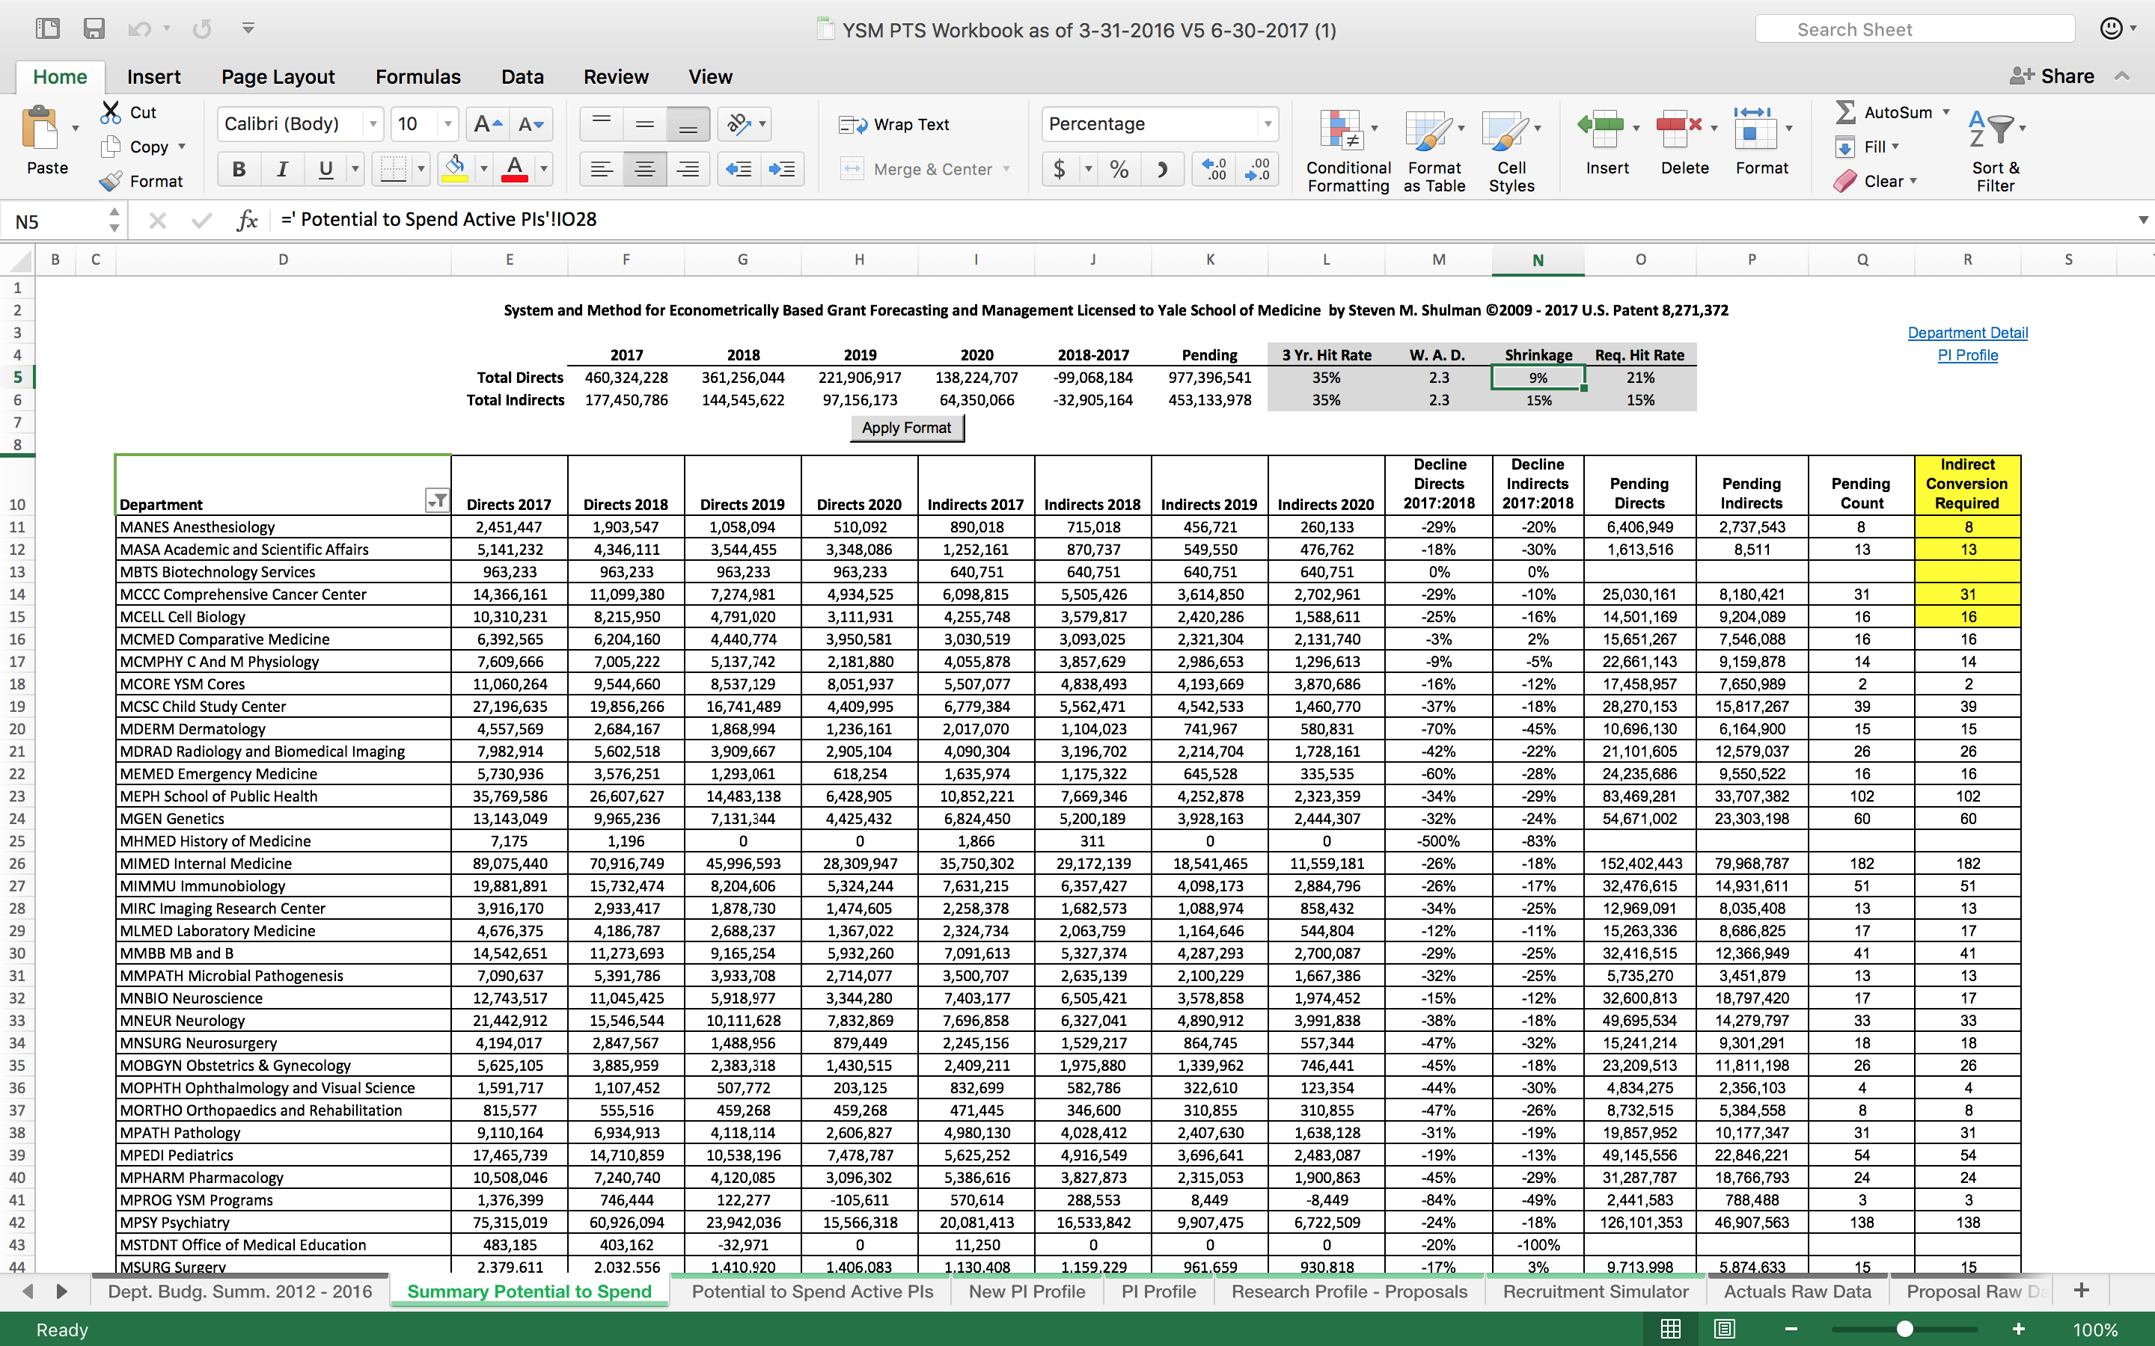Open the Percentage number format dropdown
The height and width of the screenshot is (1346, 2155).
point(1267,123)
